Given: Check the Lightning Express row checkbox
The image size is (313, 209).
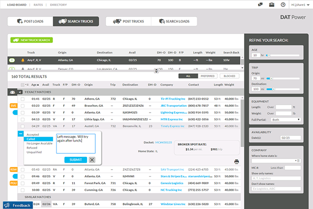Looking at the screenshot, I should coord(23,112).
